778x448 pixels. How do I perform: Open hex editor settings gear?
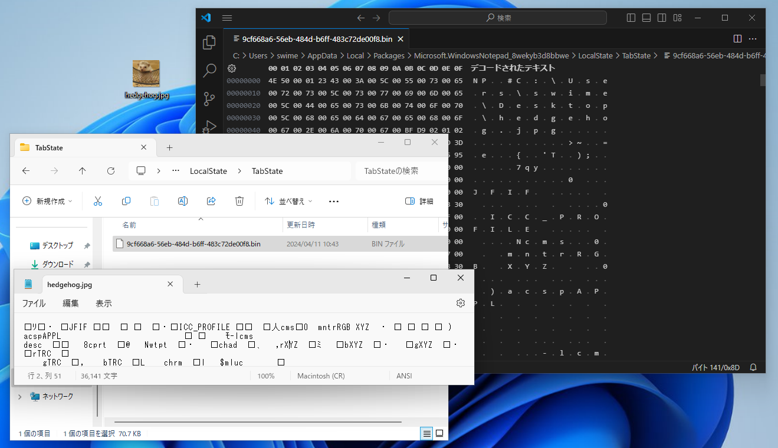coord(232,68)
